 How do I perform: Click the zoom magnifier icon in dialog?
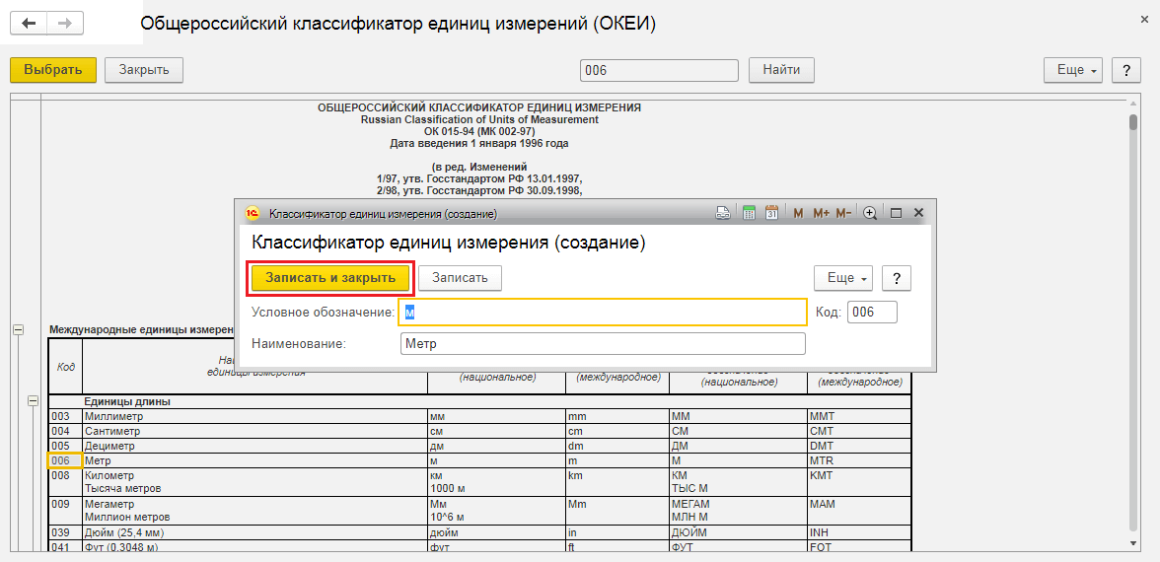870,213
